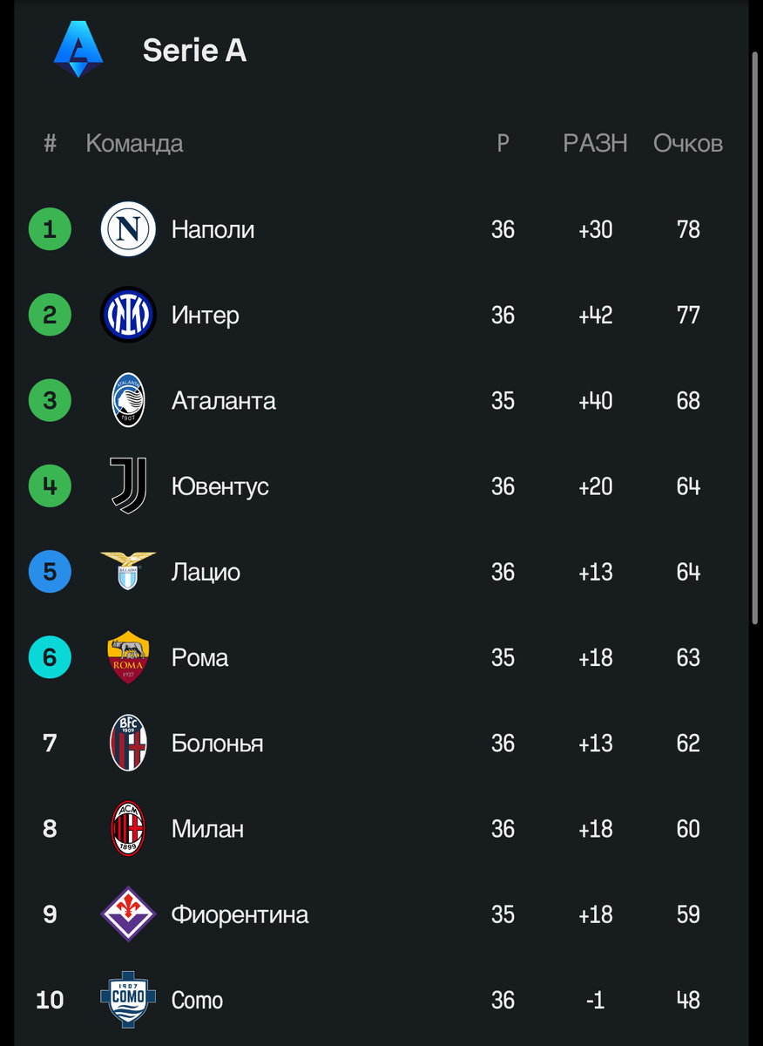Click the Команда column header
The image size is (763, 1046).
click(x=134, y=143)
